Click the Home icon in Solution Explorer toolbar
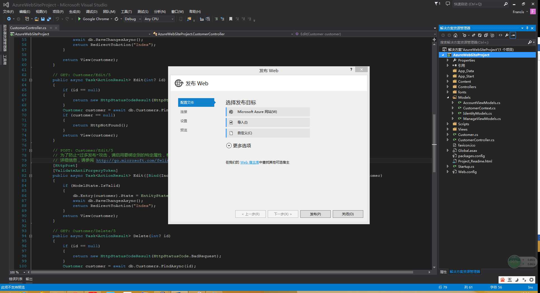This screenshot has height=293, width=540. (x=455, y=35)
